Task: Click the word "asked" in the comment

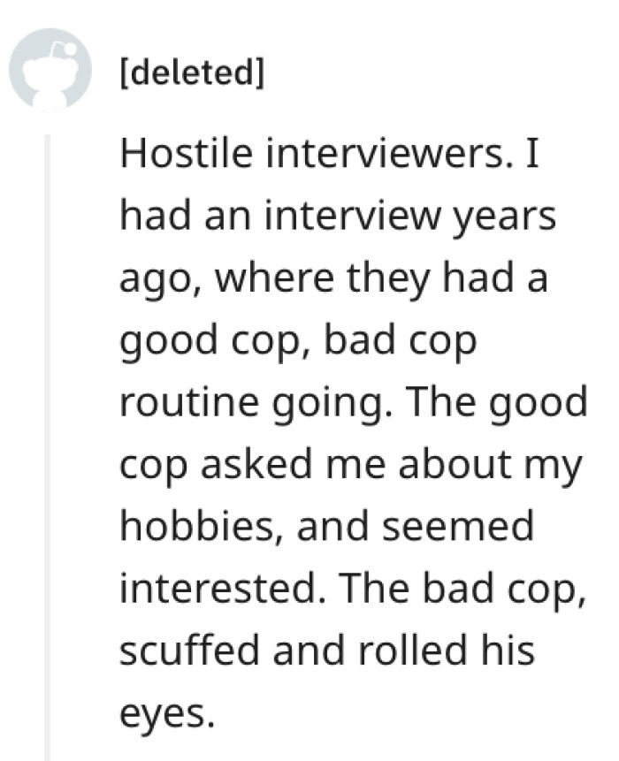Action: [x=256, y=465]
